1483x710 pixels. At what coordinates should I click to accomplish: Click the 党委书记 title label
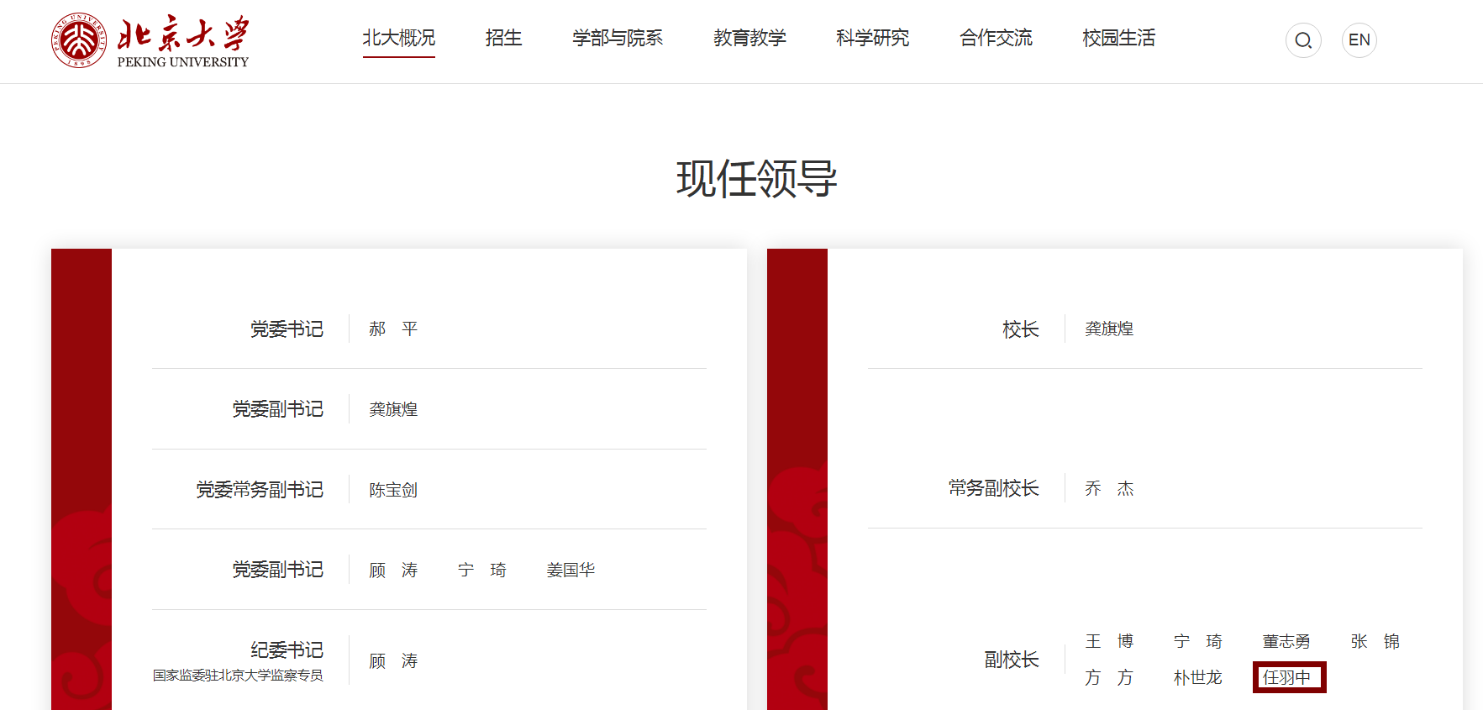[x=287, y=329]
